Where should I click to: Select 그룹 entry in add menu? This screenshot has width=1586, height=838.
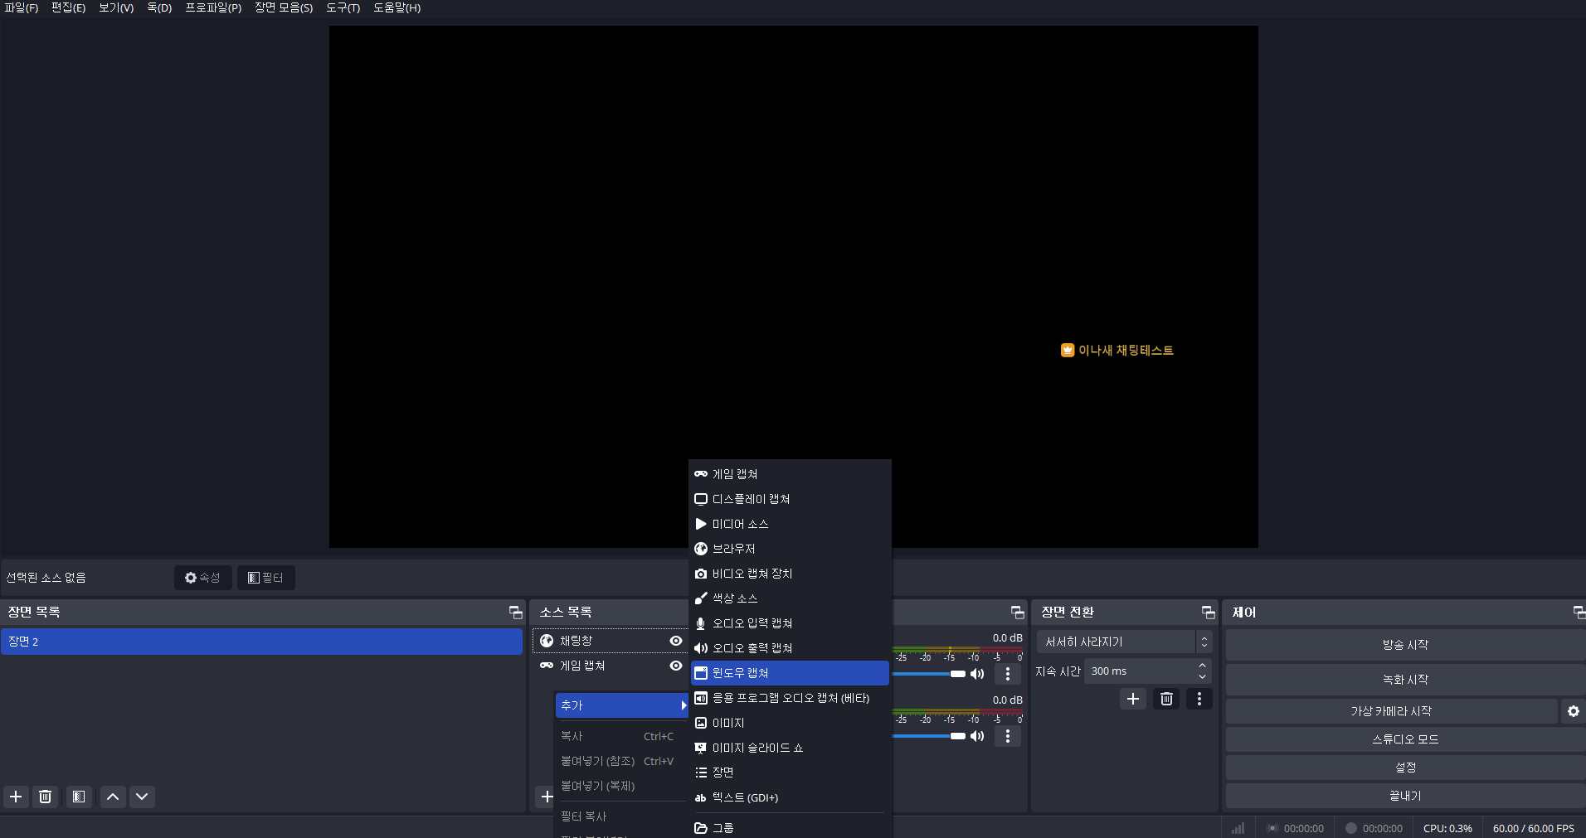(790, 827)
